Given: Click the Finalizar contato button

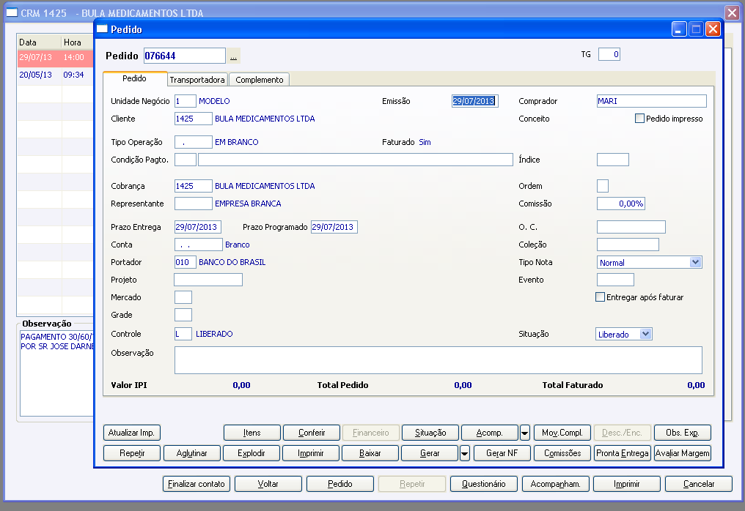Looking at the screenshot, I should (x=197, y=484).
